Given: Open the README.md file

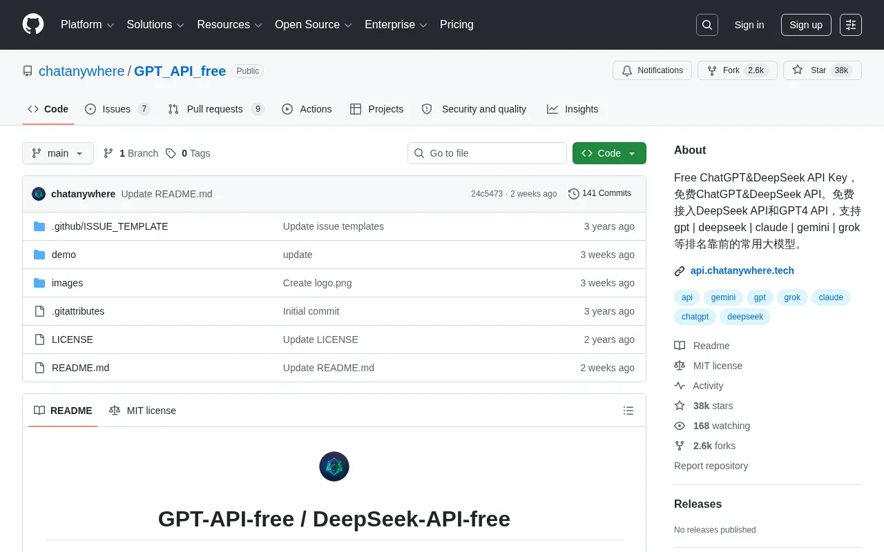Looking at the screenshot, I should (x=80, y=368).
